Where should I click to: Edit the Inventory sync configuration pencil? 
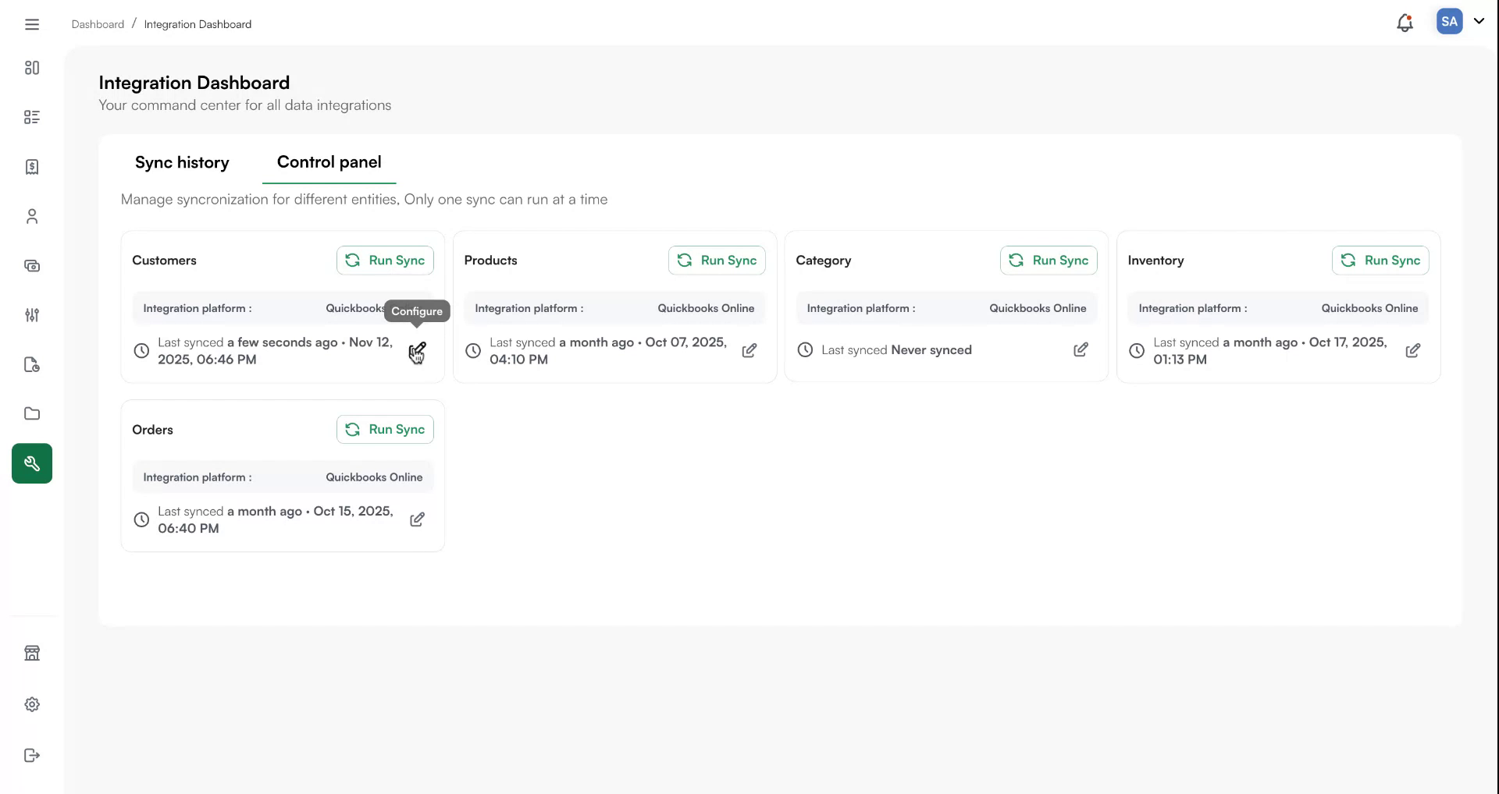(x=1413, y=350)
